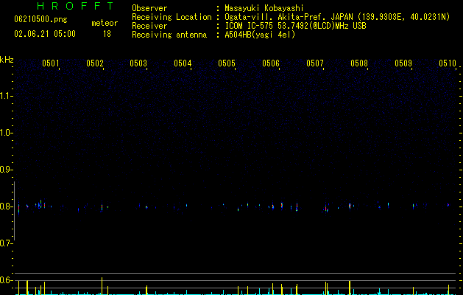Screen dimensions: 463x295
Task: Click the 0510 time marker
Action: click(448, 63)
